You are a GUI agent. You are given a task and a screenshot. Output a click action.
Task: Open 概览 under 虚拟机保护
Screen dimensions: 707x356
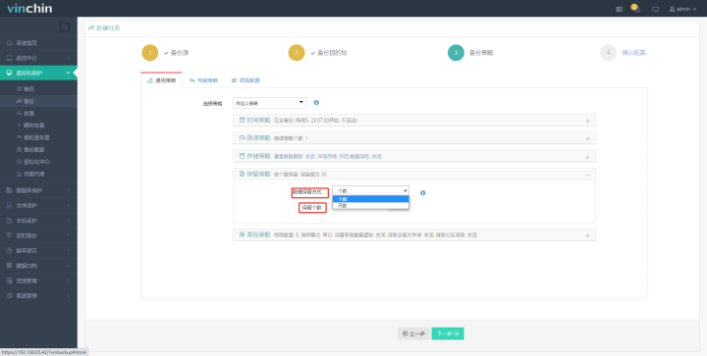click(28, 89)
